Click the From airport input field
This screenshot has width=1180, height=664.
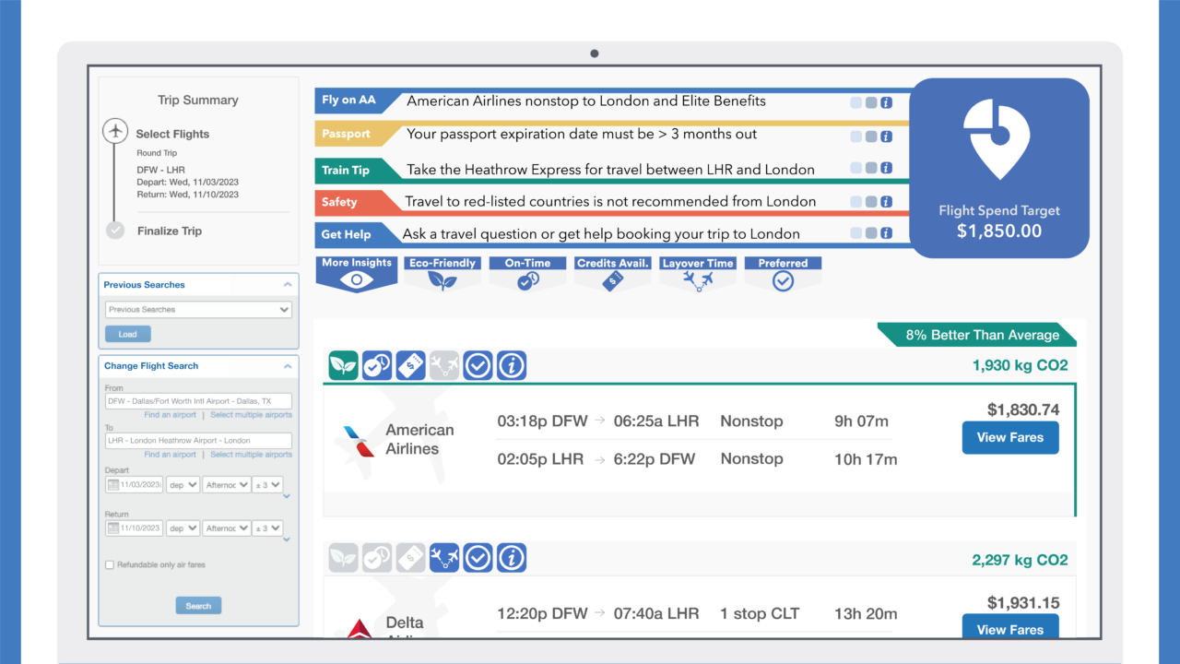click(198, 401)
